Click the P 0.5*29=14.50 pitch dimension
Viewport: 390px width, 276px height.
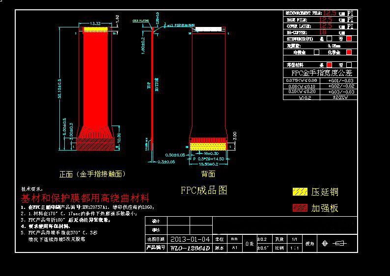[208, 159]
